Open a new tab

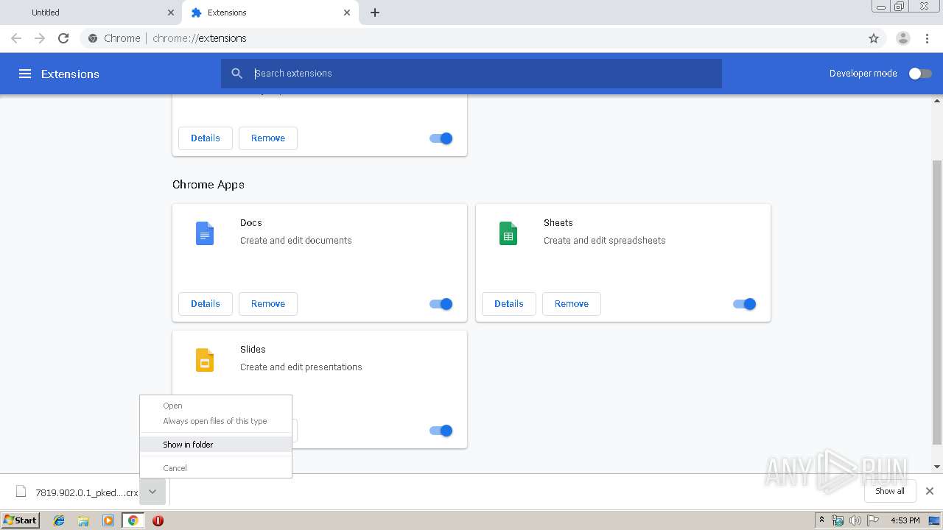pyautogui.click(x=375, y=13)
